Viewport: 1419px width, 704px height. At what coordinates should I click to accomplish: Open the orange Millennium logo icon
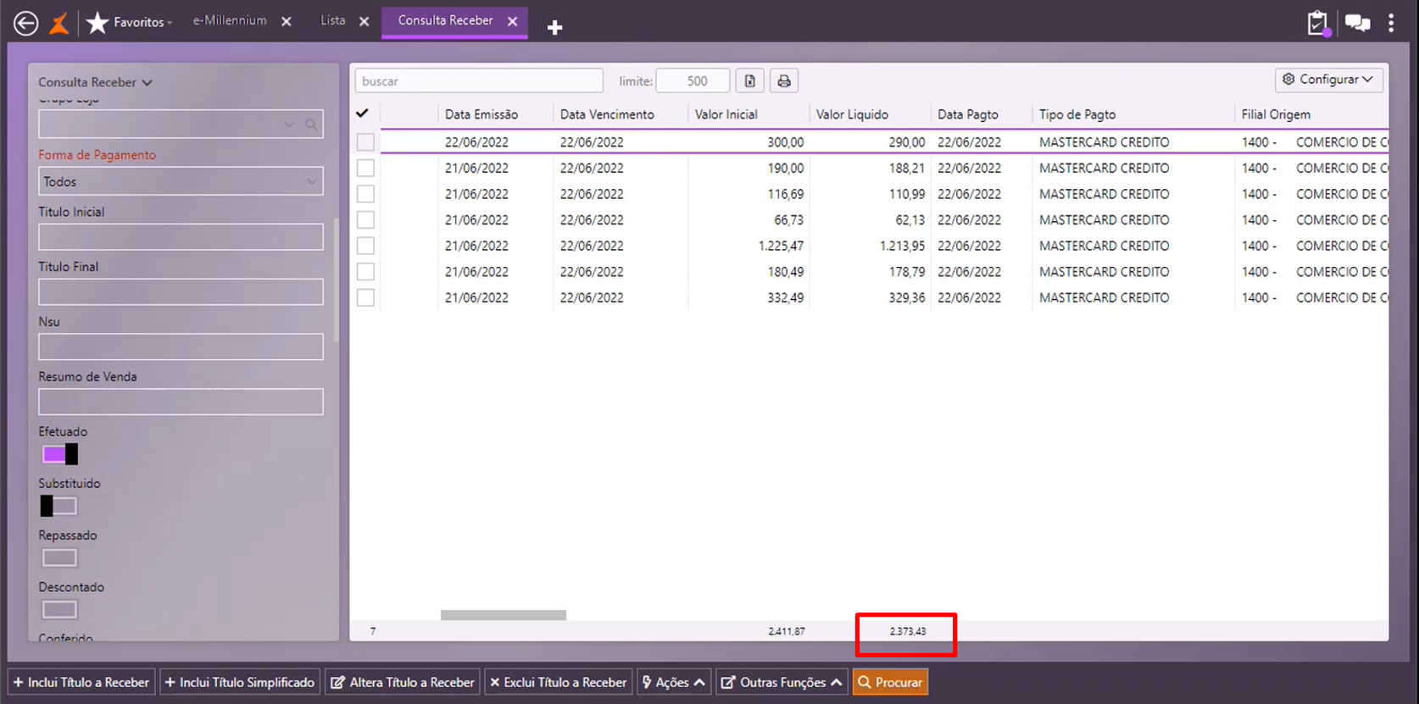59,23
